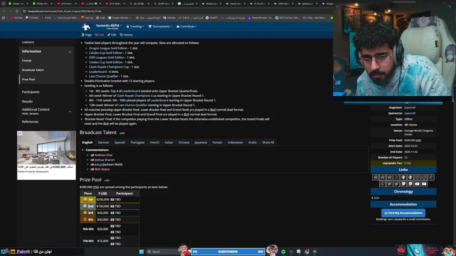Open commentator Joshua Sharon's page
Screen dimensions: 456x256
click(x=104, y=160)
